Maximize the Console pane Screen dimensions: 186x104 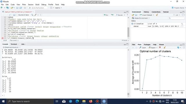pyautogui.click(x=127, y=44)
